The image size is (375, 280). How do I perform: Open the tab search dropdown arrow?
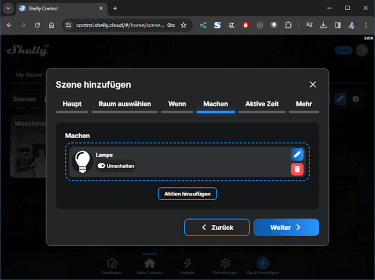click(8, 8)
